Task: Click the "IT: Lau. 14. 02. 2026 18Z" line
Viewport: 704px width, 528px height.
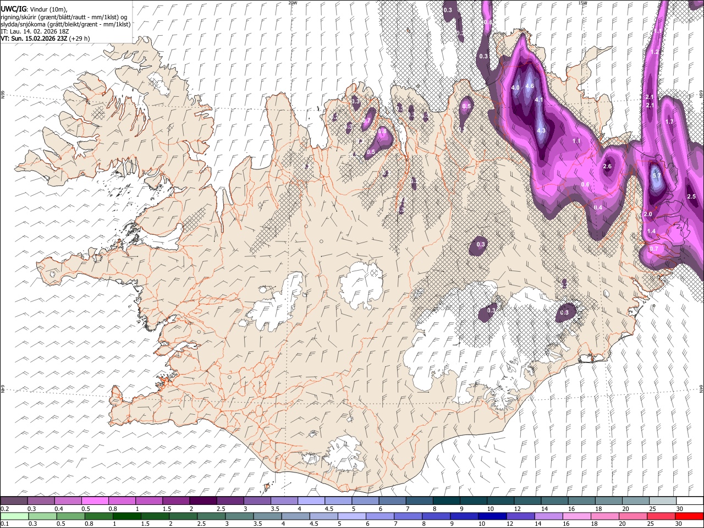Action: coord(35,31)
